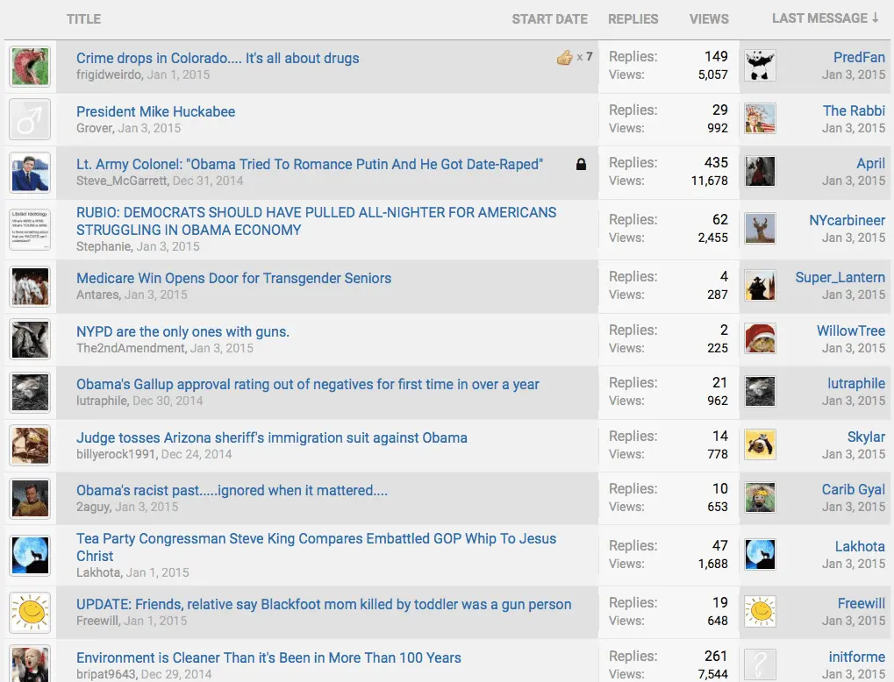Open 'Crime drops in Colorado' thread
This screenshot has width=894, height=682.
point(218,58)
